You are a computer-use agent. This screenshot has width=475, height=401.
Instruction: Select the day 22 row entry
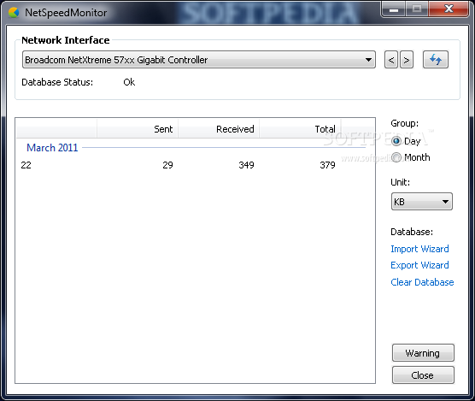26,165
